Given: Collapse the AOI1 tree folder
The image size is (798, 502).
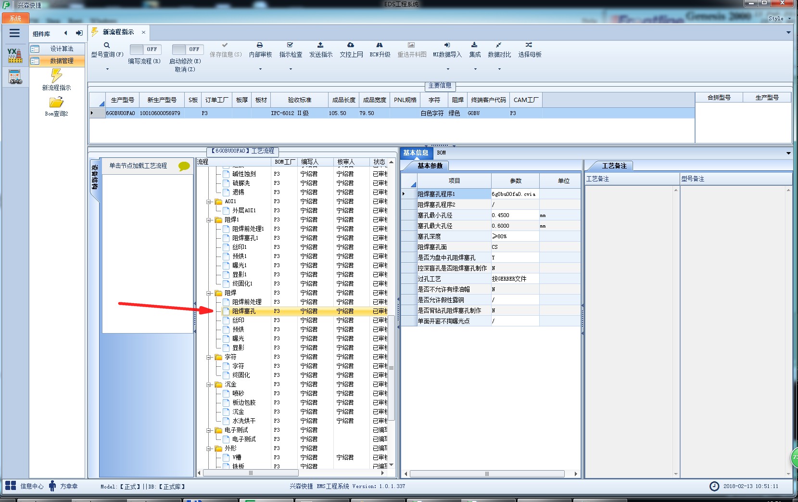Looking at the screenshot, I should (209, 202).
